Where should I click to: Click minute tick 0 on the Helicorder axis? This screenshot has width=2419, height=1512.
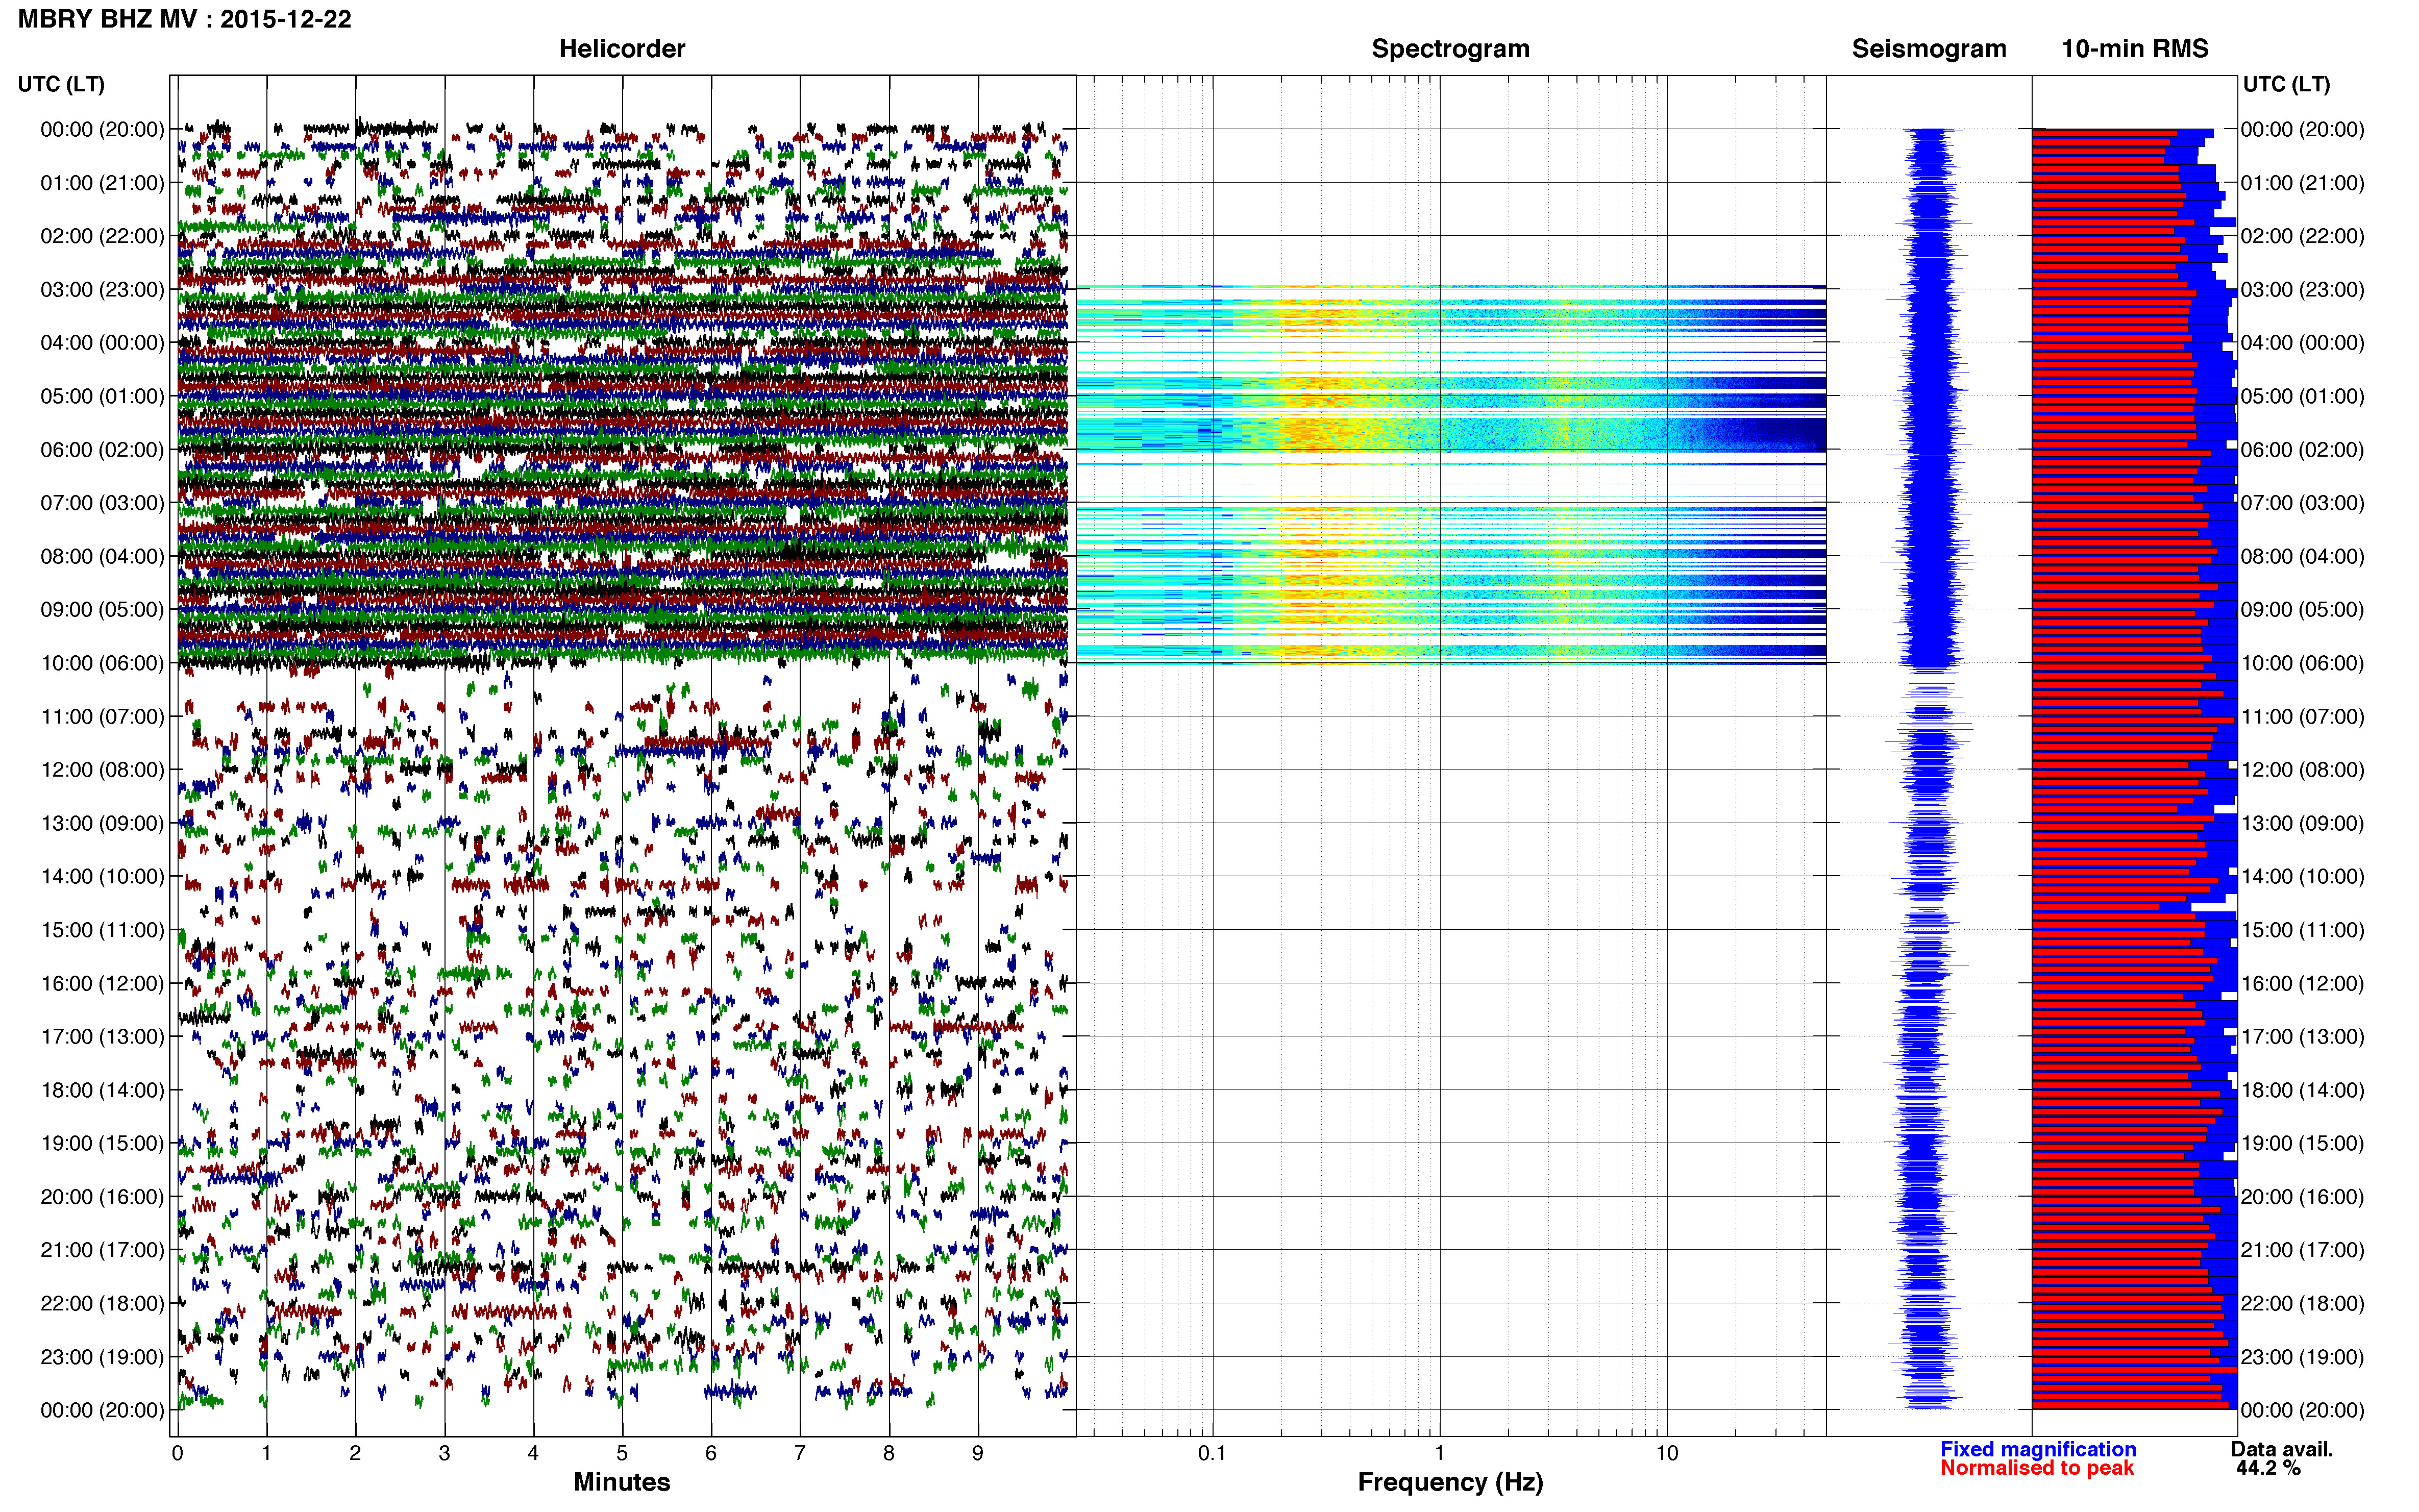(x=177, y=1453)
